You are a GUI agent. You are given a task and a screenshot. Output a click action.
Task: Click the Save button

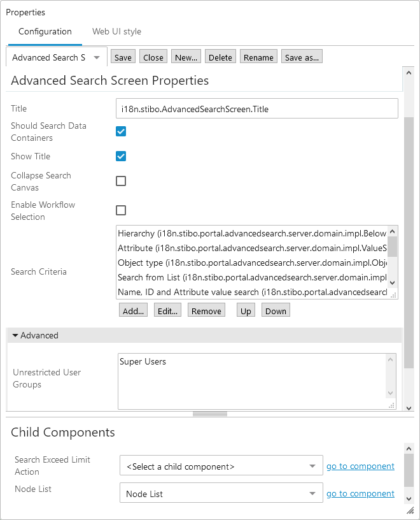[x=123, y=57]
